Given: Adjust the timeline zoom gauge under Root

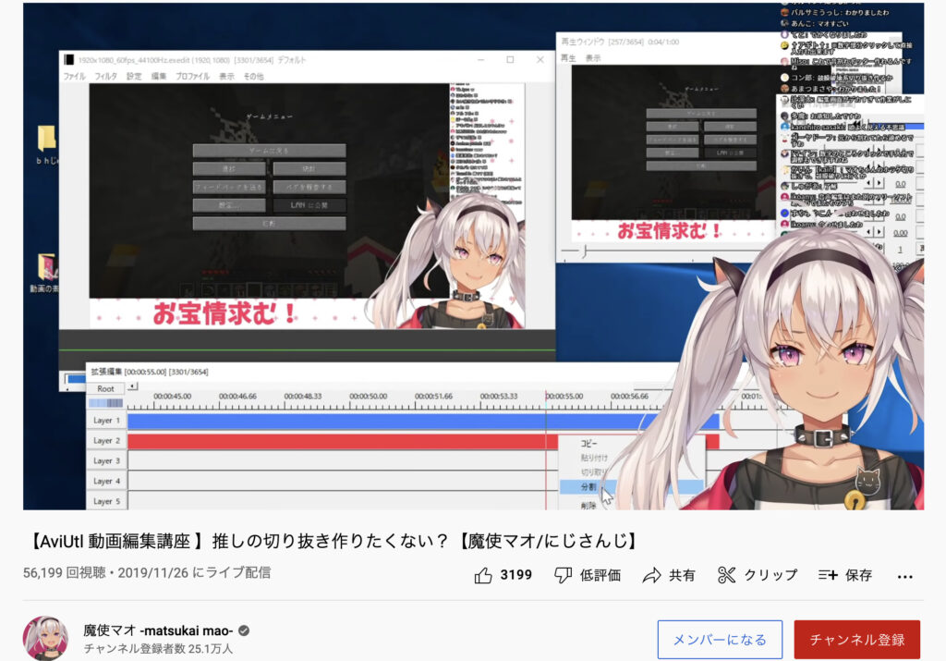Looking at the screenshot, I should pos(106,403).
